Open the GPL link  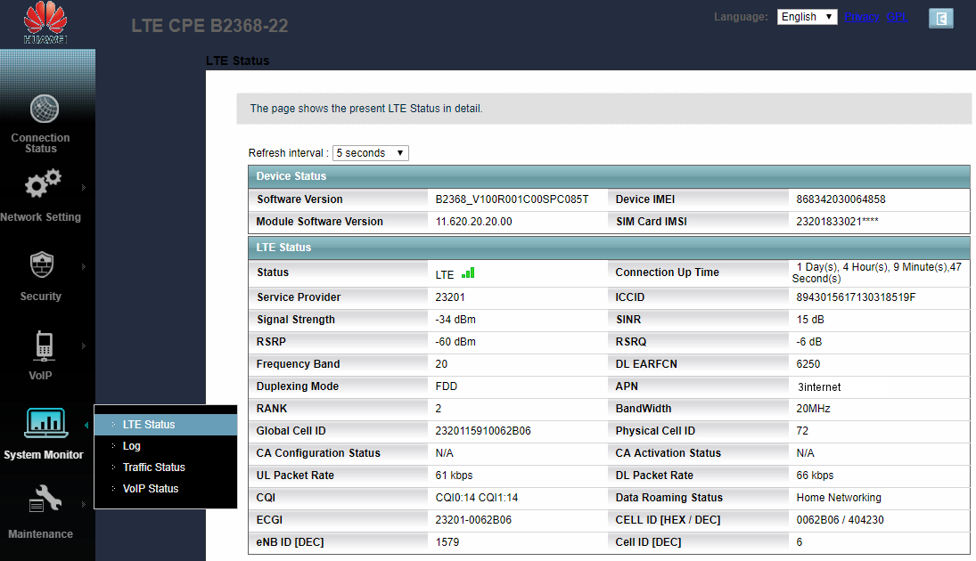coord(897,17)
